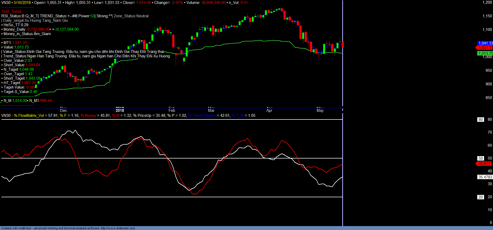Click the % FlowMatrix_Vol indicator title
This screenshot has width=493, height=230.
(29, 116)
